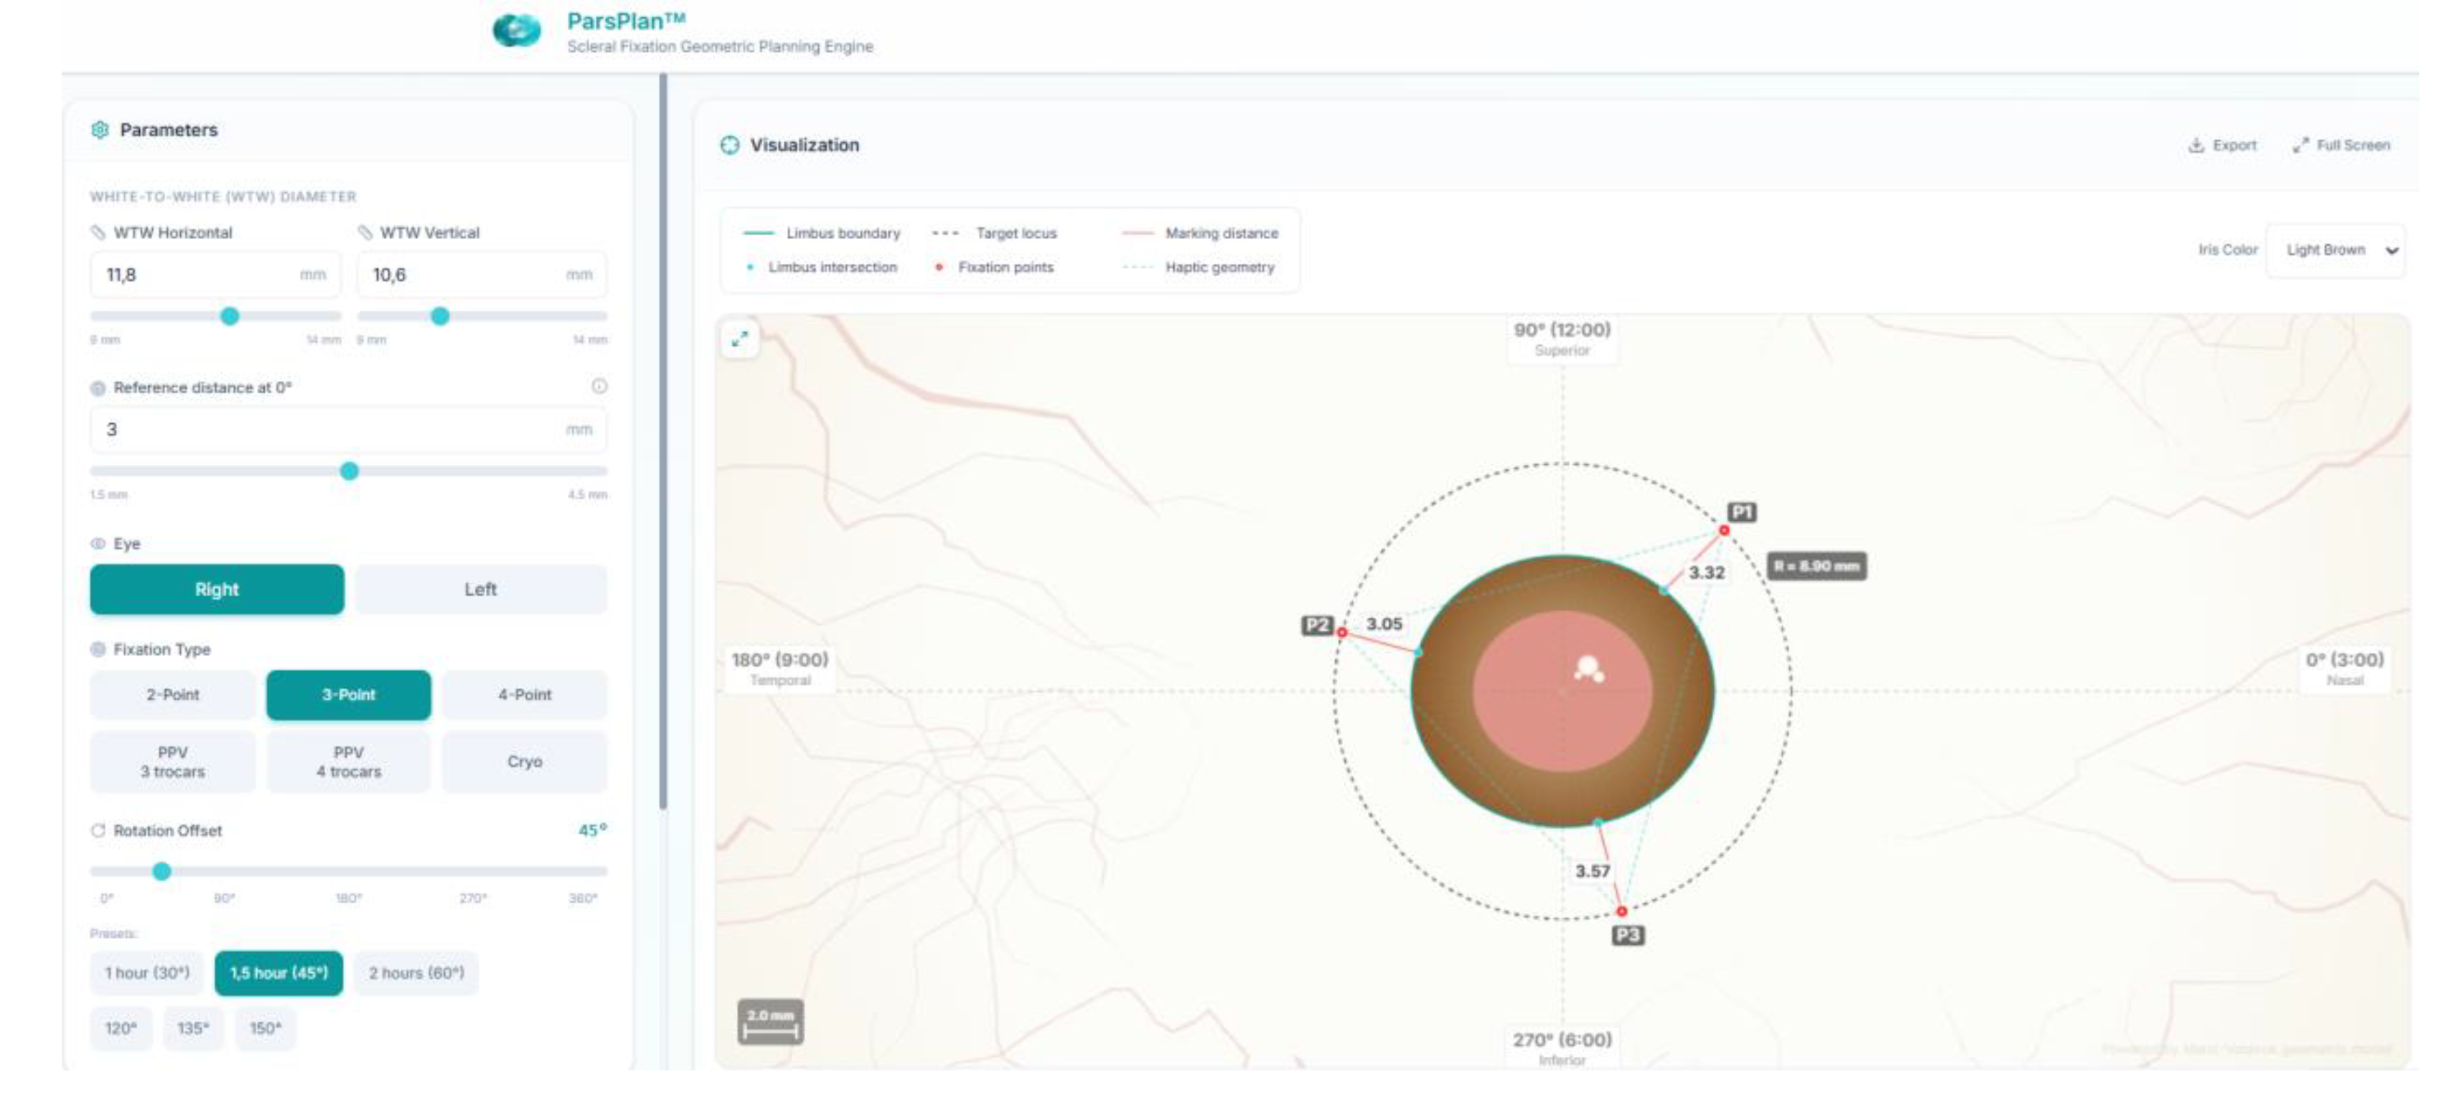Click the Rotation Offset rotate icon
Image resolution: width=2438 pixels, height=1102 pixels.
pyautogui.click(x=98, y=831)
